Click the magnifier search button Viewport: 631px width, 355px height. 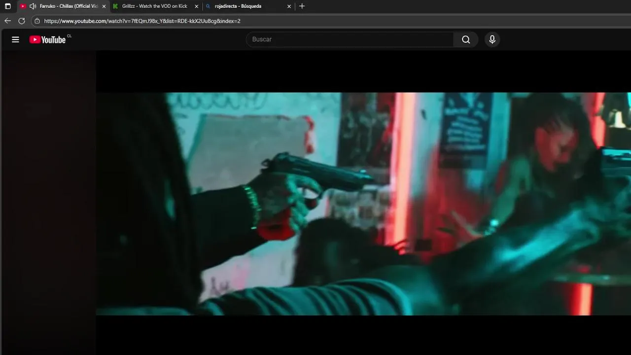466,39
